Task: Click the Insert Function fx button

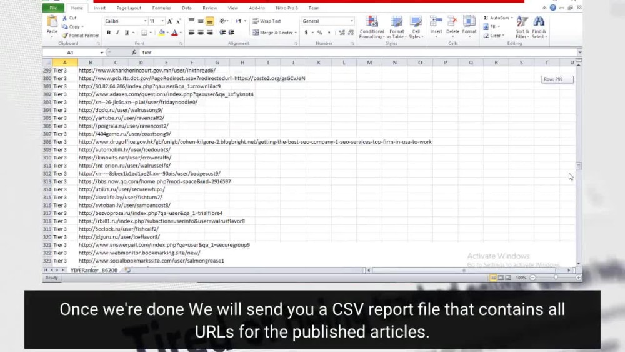Action: coord(134,53)
